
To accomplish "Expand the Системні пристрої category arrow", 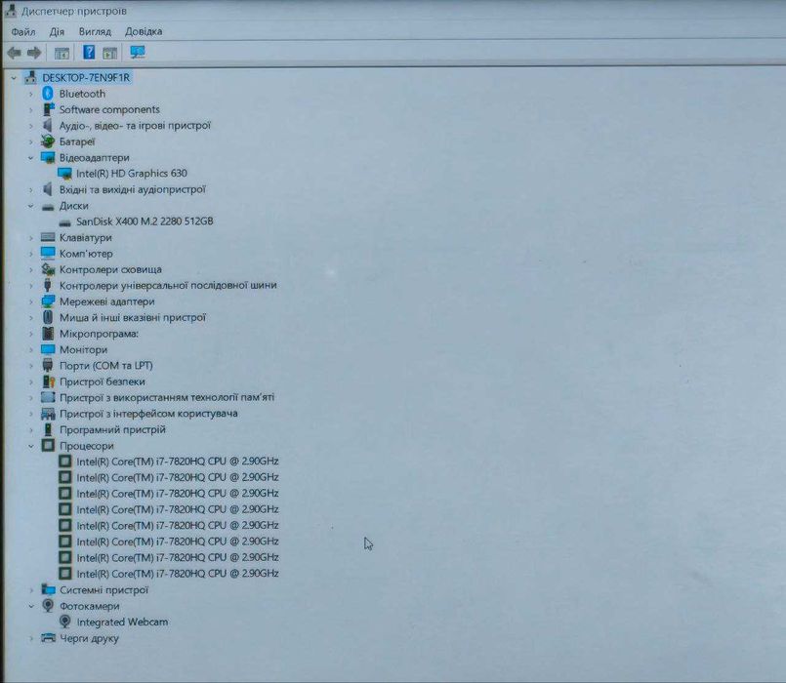I will coord(30,589).
